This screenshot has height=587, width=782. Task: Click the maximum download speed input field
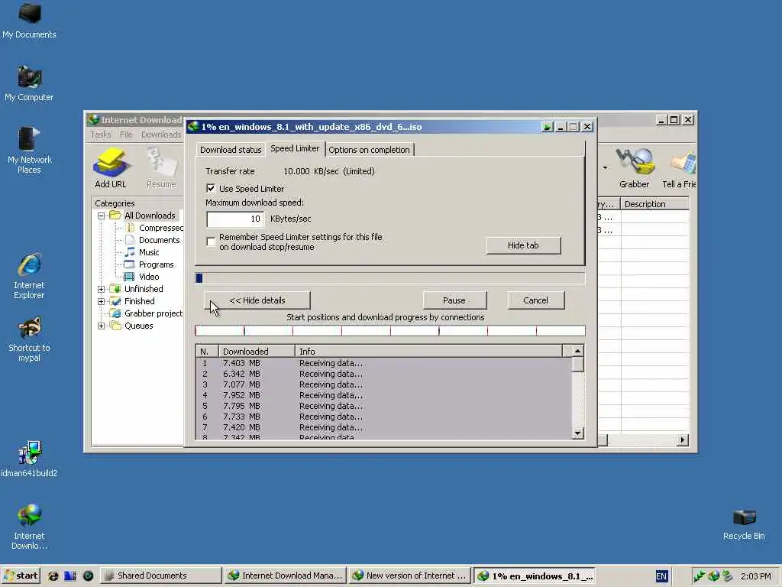[235, 219]
